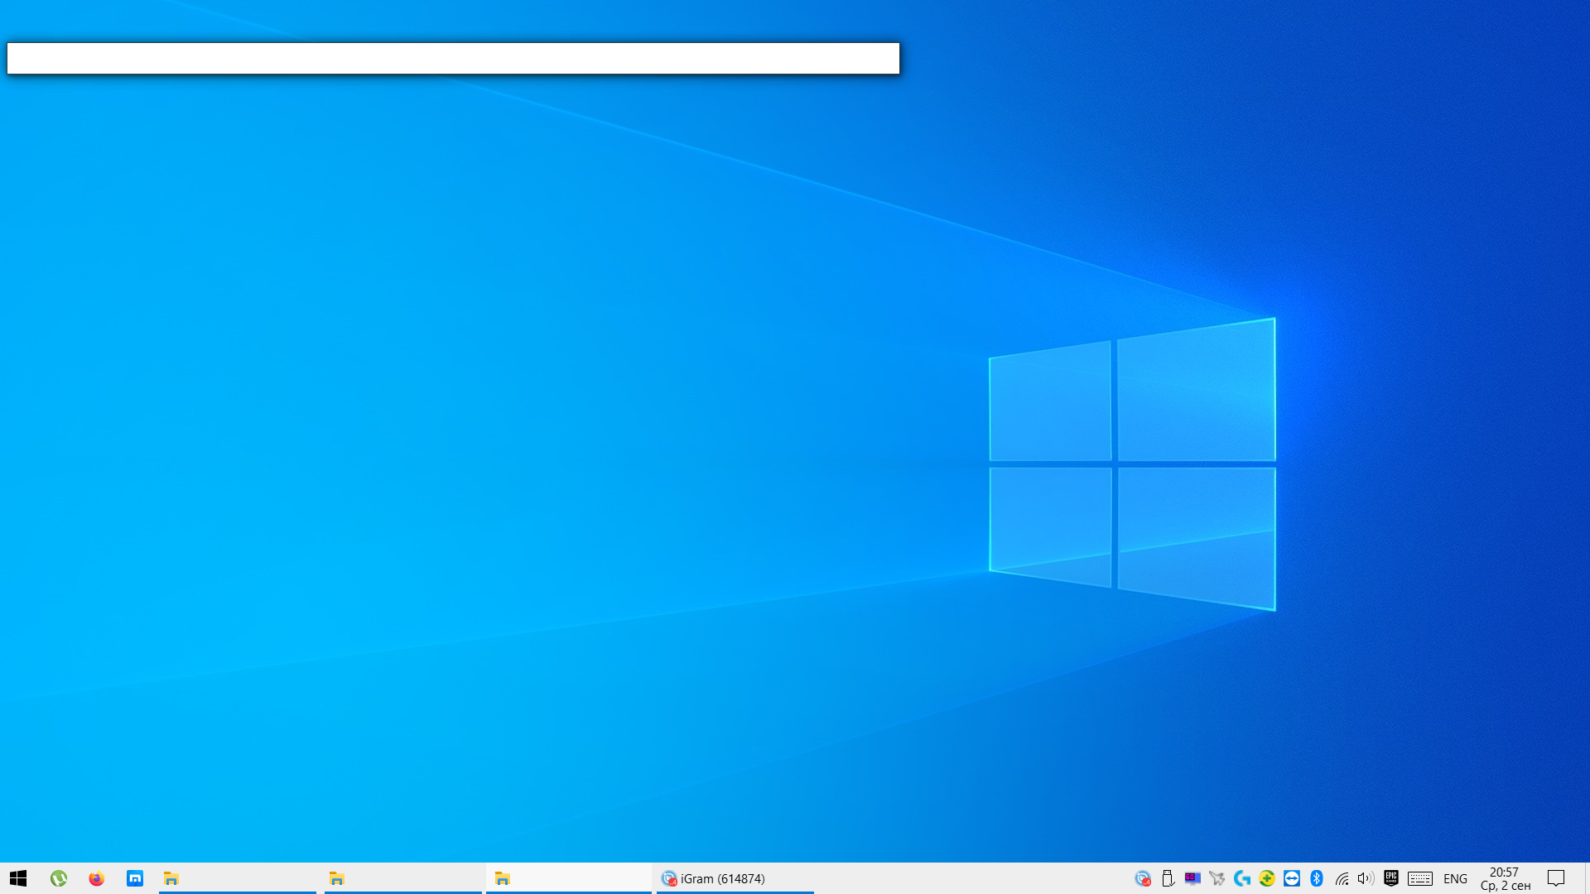Open the Action Center notifications
The width and height of the screenshot is (1590, 894).
click(1556, 878)
